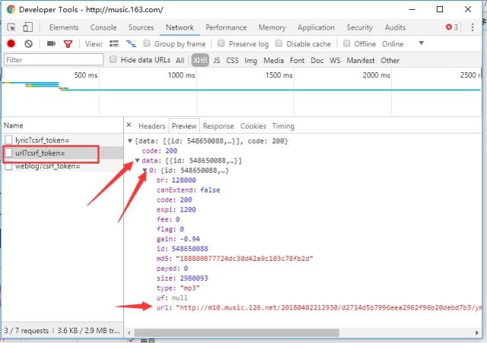The height and width of the screenshot is (343, 487).
Task: Stop recording with the red record button
Action: [x=11, y=43]
